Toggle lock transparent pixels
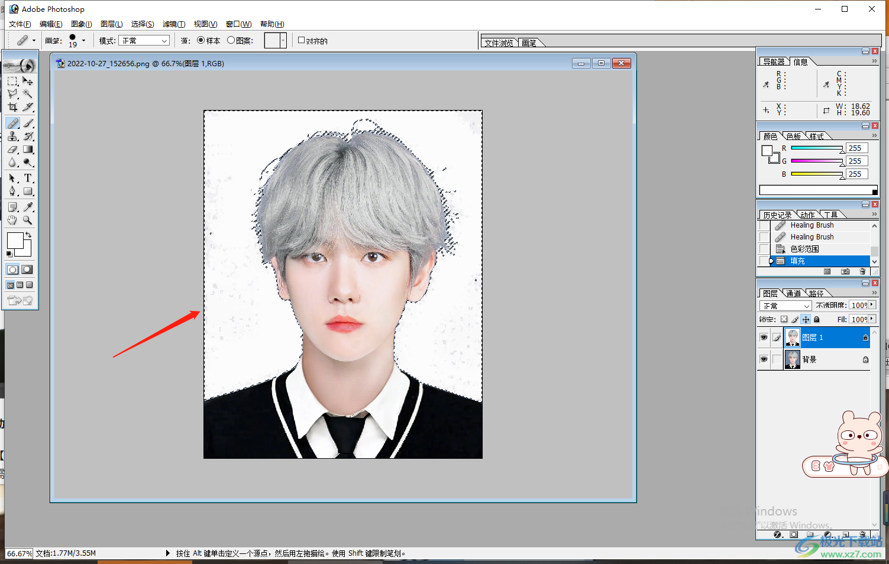Viewport: 889px width, 564px height. tap(784, 319)
